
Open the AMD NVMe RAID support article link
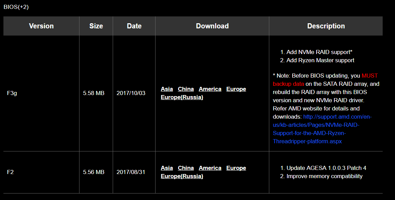pyautogui.click(x=322, y=129)
